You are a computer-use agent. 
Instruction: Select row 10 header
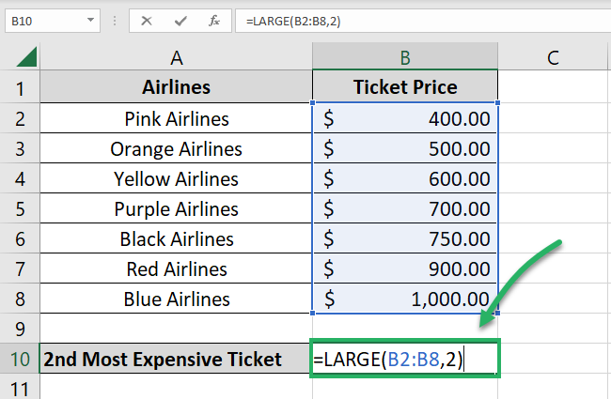click(20, 360)
